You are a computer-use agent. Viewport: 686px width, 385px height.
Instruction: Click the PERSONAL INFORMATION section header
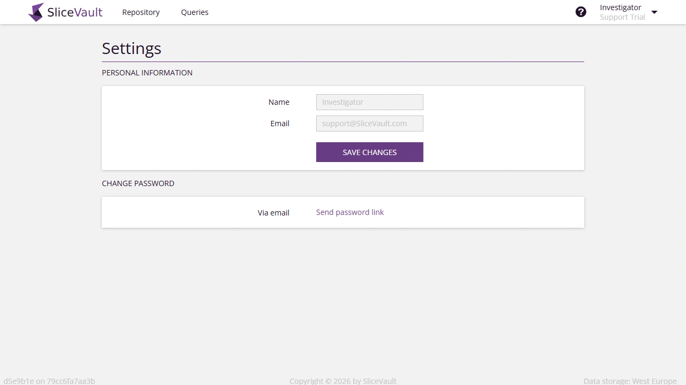click(x=147, y=73)
